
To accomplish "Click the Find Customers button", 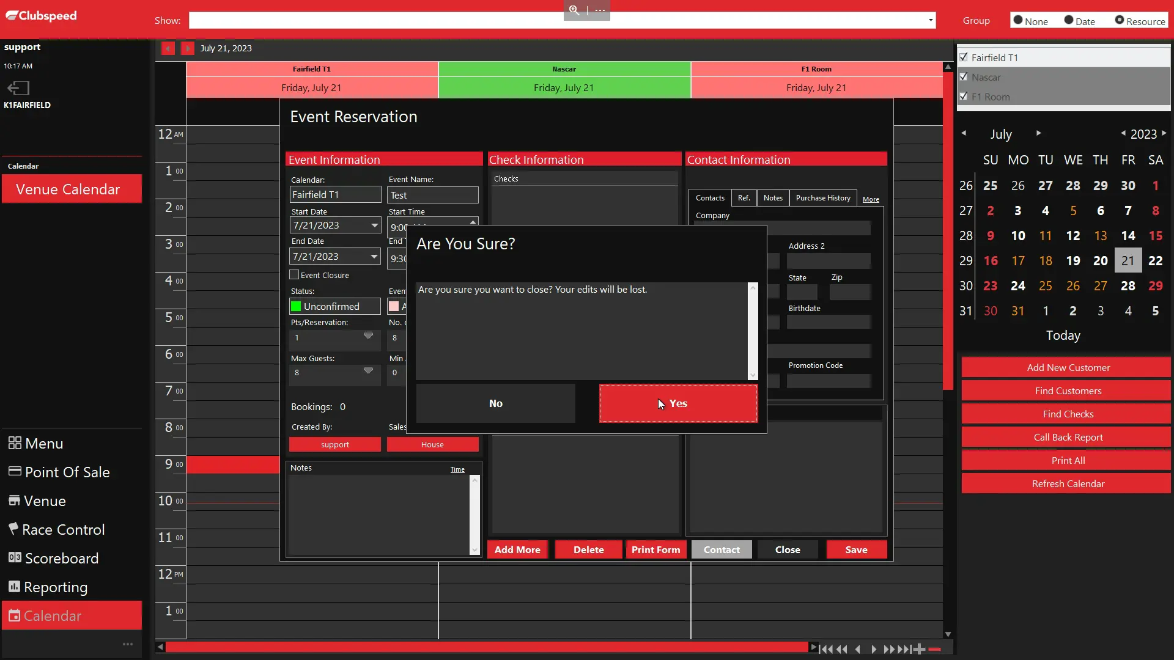I will coord(1066,391).
